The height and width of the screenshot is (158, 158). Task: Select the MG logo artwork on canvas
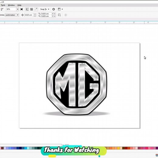click(77, 84)
